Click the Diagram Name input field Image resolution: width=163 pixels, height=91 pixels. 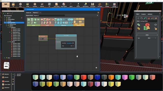(49, 15)
